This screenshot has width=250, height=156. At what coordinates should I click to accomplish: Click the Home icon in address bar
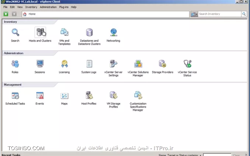click(25, 14)
